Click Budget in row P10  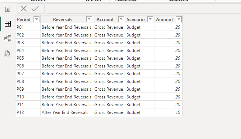[140, 97]
